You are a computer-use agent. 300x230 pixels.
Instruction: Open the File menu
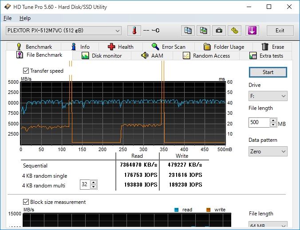[x=8, y=18]
